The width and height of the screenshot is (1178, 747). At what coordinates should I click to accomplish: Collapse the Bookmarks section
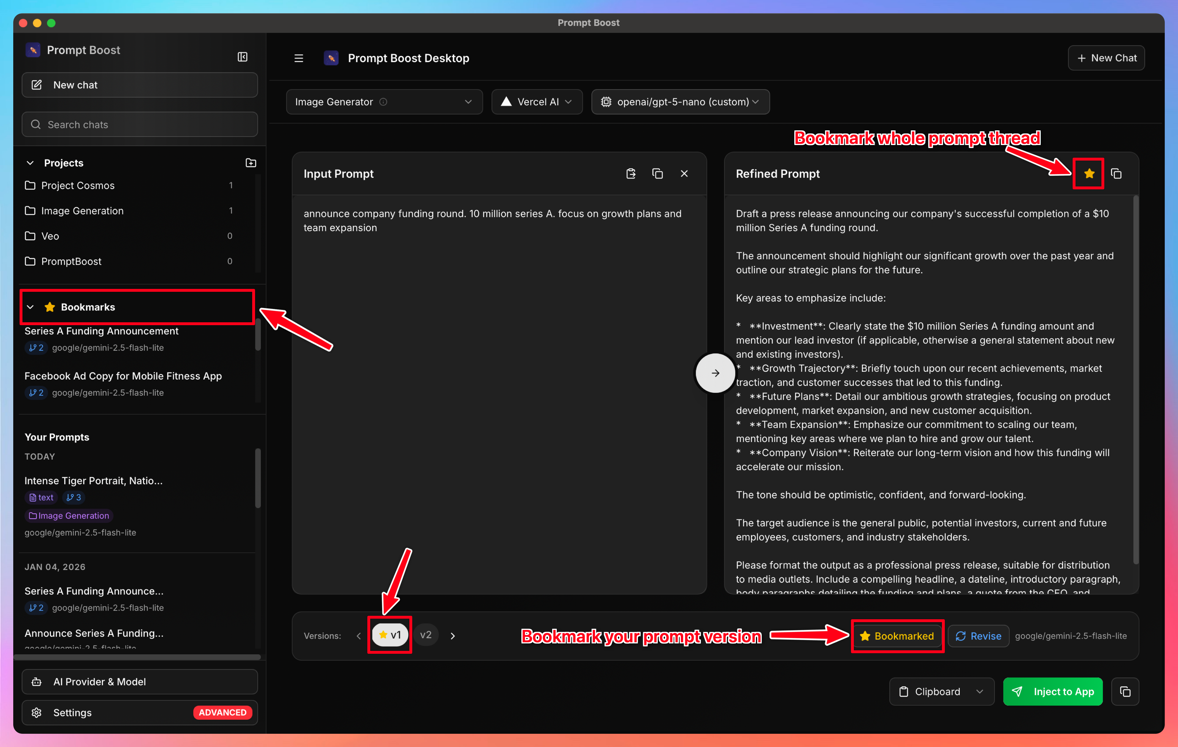pos(30,307)
